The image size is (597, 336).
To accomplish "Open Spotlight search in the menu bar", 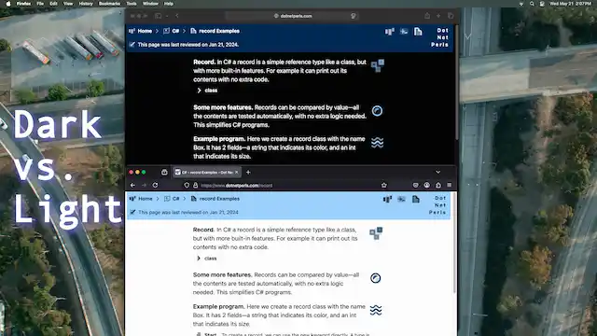I will [532, 4].
